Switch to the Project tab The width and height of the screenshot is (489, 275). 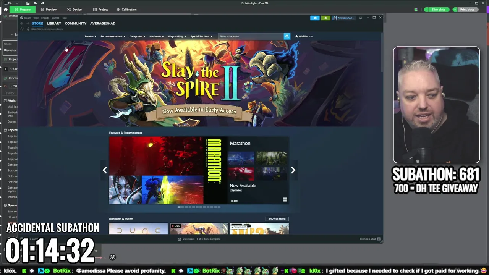(100, 10)
